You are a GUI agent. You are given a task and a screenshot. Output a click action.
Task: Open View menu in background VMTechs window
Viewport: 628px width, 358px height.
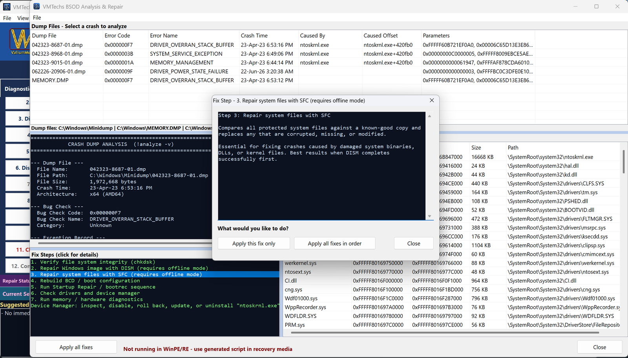point(23,18)
